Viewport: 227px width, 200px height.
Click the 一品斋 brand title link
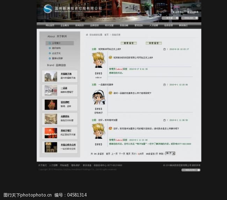pyautogui.click(x=64, y=88)
